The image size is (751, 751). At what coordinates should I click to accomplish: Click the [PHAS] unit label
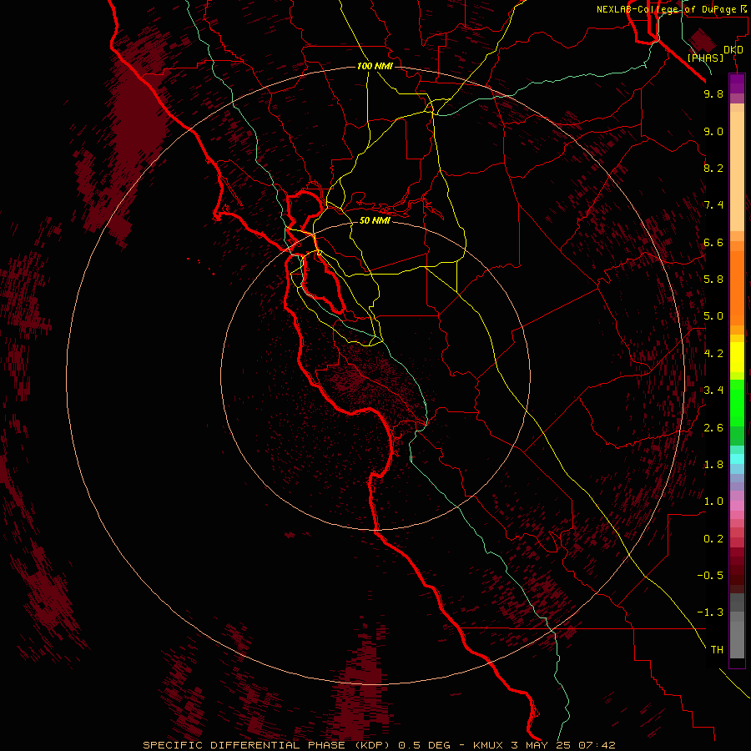click(x=705, y=58)
